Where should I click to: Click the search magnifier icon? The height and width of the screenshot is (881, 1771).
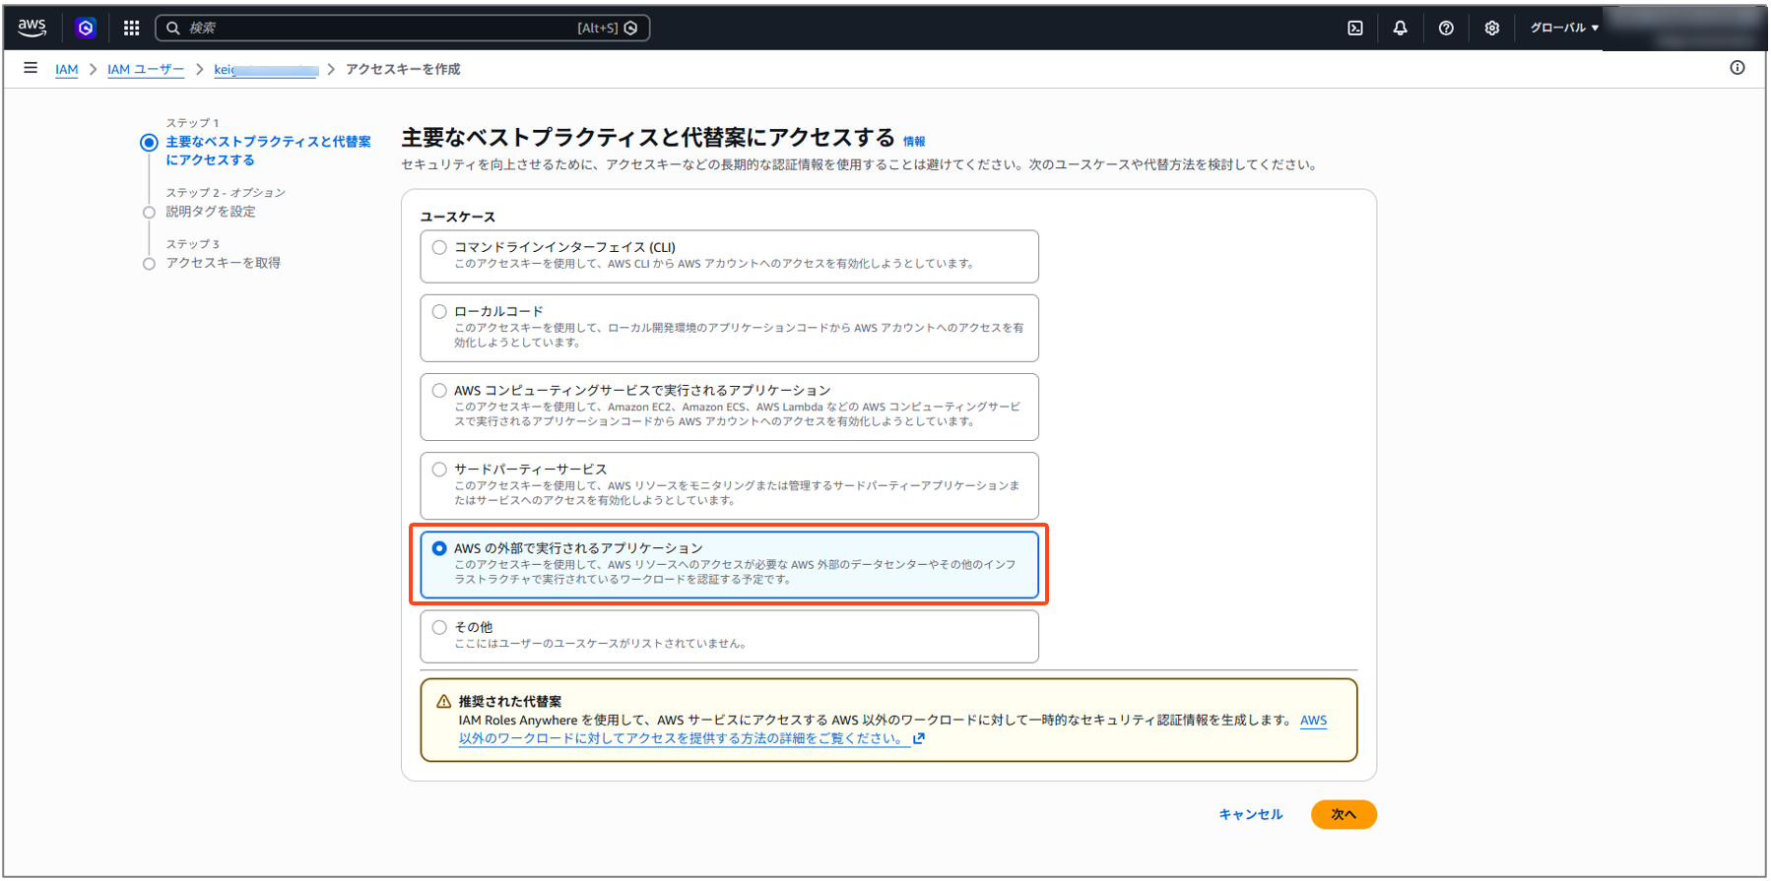click(x=173, y=28)
